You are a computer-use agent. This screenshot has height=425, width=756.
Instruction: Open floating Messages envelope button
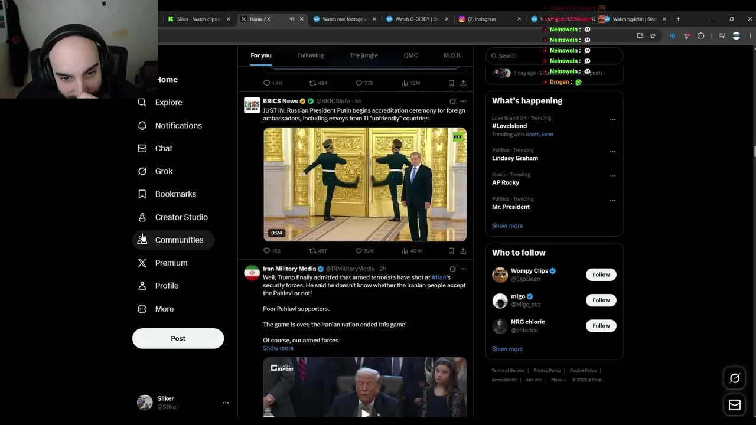[x=735, y=405]
